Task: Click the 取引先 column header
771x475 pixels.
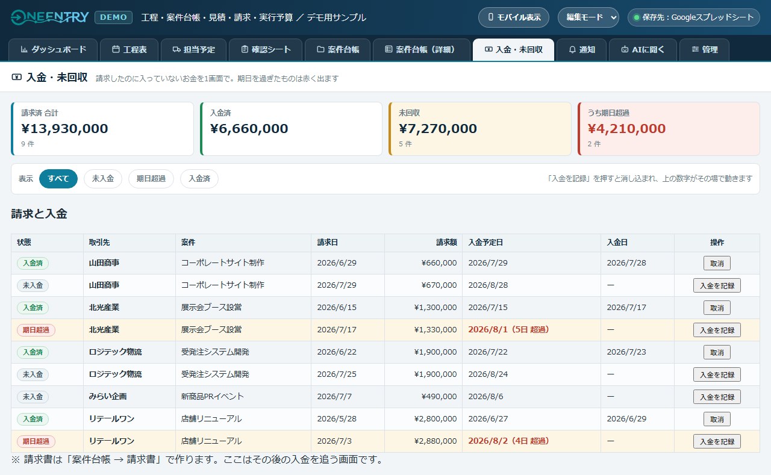Action: click(x=130, y=243)
